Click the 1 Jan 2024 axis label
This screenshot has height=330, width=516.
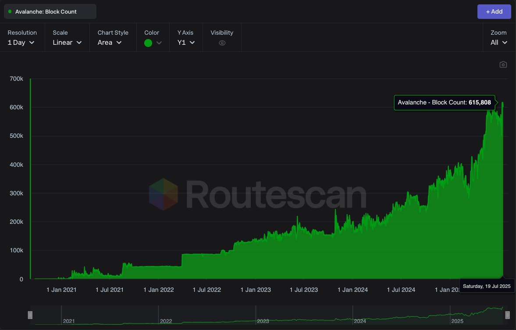click(x=353, y=290)
